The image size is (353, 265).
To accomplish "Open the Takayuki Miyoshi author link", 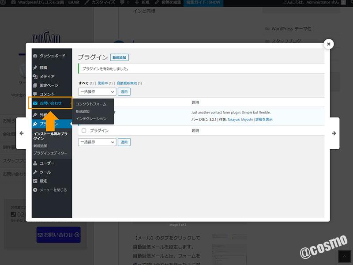I will point(240,119).
